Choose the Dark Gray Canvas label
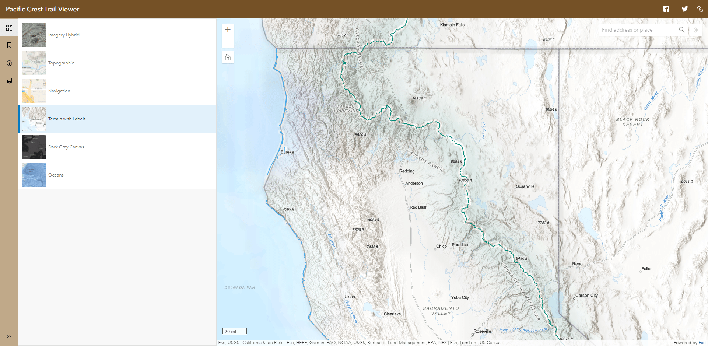Image resolution: width=708 pixels, height=346 pixels. click(66, 147)
